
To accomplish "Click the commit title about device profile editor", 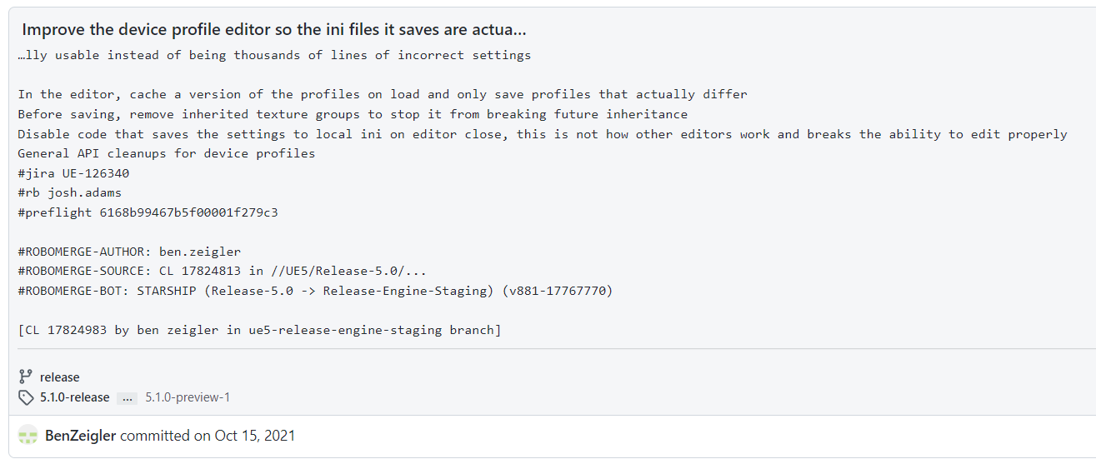I will (273, 30).
